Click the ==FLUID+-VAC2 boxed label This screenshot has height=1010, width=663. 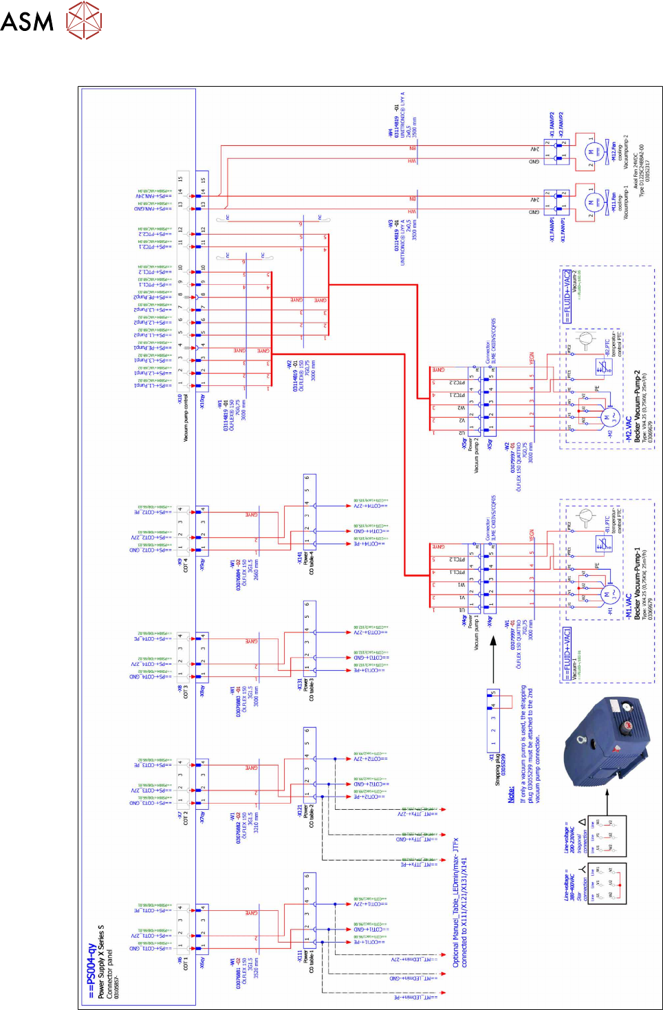tap(567, 296)
